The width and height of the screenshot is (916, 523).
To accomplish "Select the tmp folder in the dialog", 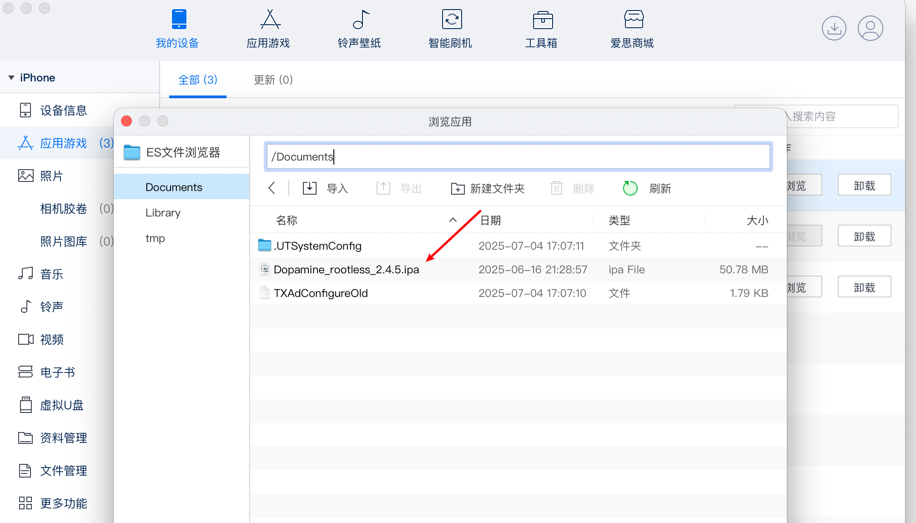I will pyautogui.click(x=181, y=238).
